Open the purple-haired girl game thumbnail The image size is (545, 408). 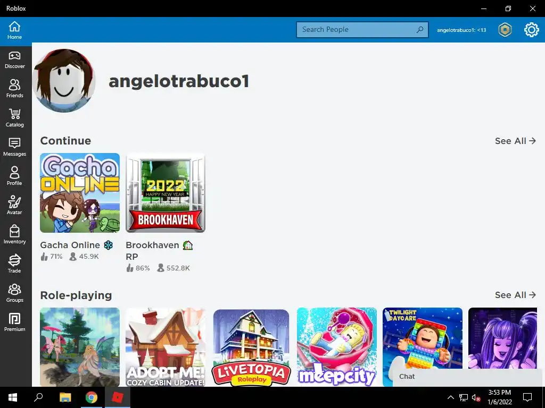502,337
